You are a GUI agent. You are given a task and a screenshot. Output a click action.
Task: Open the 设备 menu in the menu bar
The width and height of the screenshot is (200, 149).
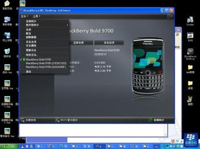pyautogui.click(x=24, y=16)
